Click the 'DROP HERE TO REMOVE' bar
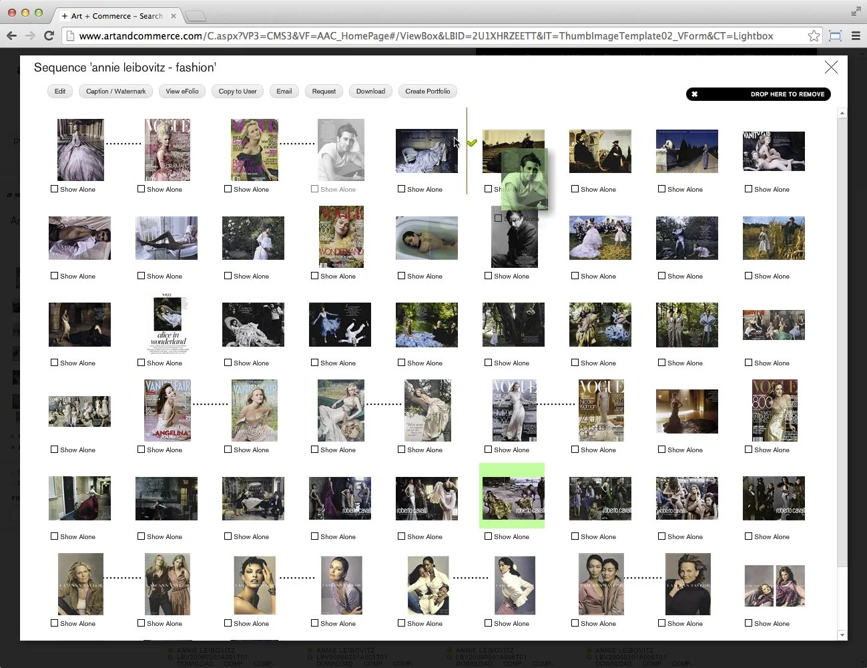The width and height of the screenshot is (867, 668). [x=758, y=94]
